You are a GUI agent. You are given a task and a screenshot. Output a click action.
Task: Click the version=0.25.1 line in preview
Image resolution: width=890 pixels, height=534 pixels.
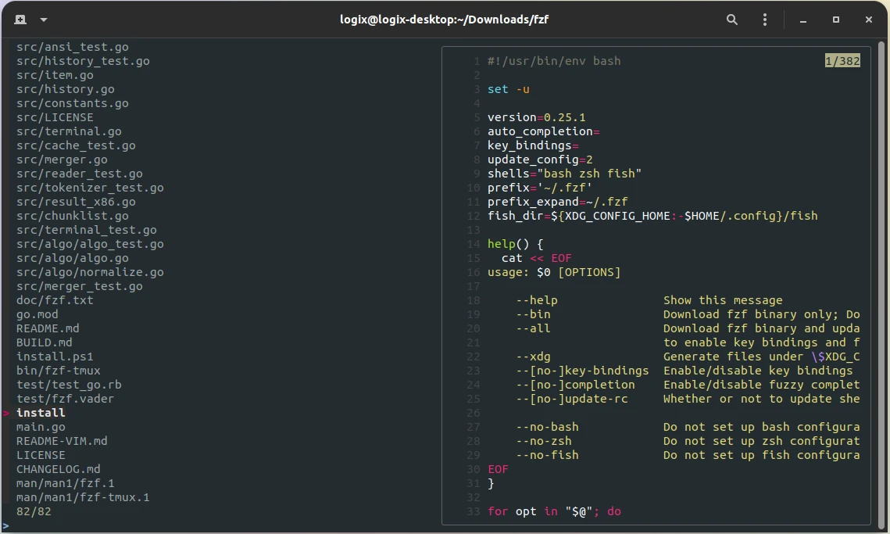[x=536, y=117]
